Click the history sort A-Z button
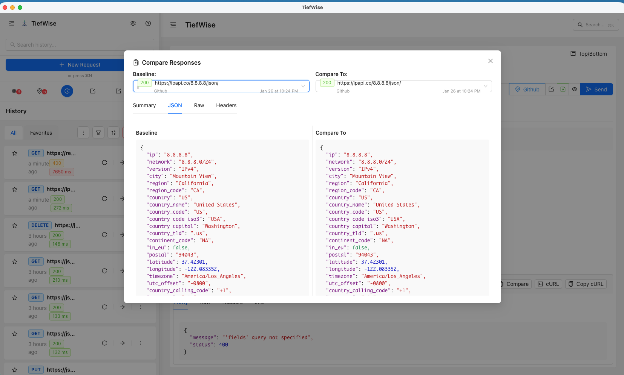The image size is (624, 375). coord(113,132)
